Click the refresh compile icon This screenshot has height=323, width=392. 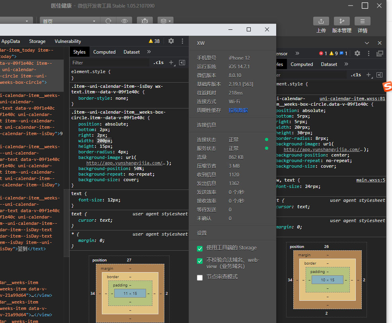[x=108, y=21]
